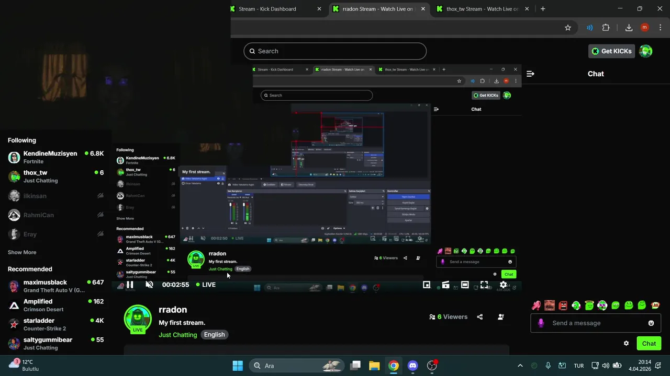Open a new browser tab

543,9
